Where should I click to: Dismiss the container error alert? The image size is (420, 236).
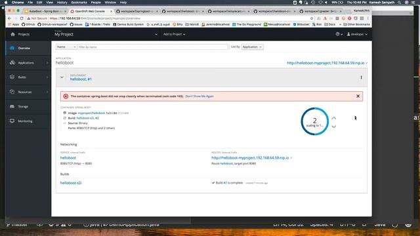tap(358, 96)
